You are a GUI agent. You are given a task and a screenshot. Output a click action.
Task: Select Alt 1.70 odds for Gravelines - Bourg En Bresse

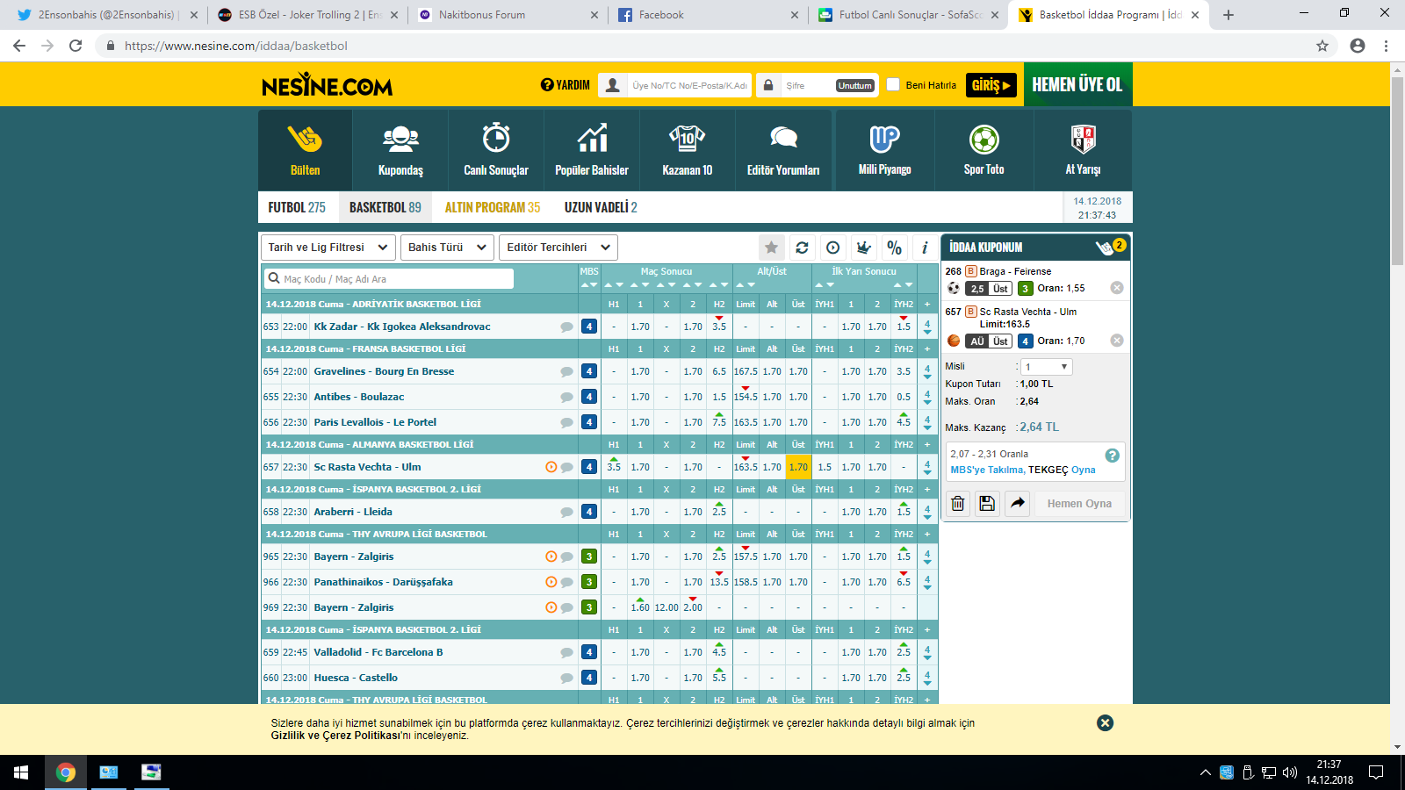(x=772, y=371)
